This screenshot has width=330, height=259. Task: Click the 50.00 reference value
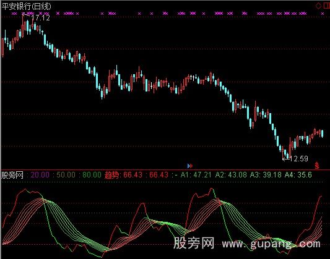(66, 175)
